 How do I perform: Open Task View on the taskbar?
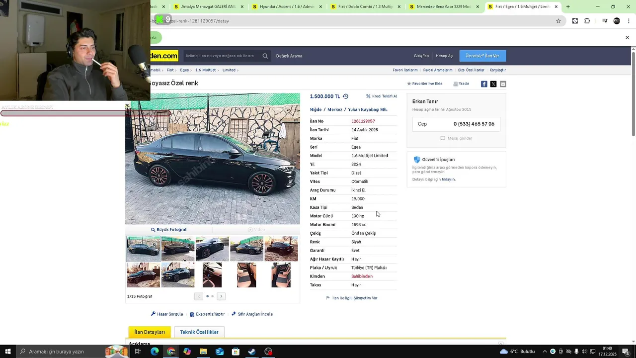click(138, 352)
